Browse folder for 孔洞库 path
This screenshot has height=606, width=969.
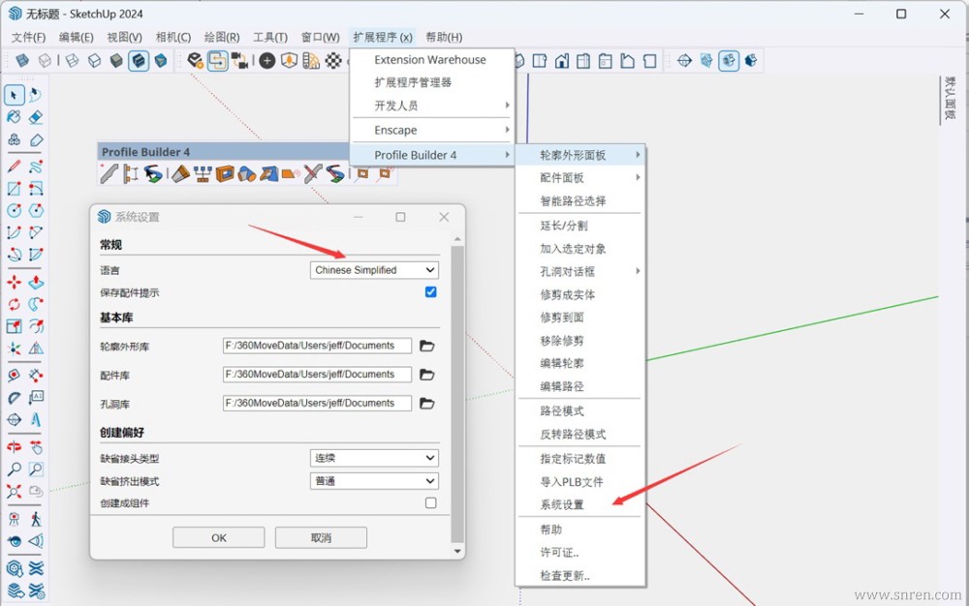coord(427,404)
